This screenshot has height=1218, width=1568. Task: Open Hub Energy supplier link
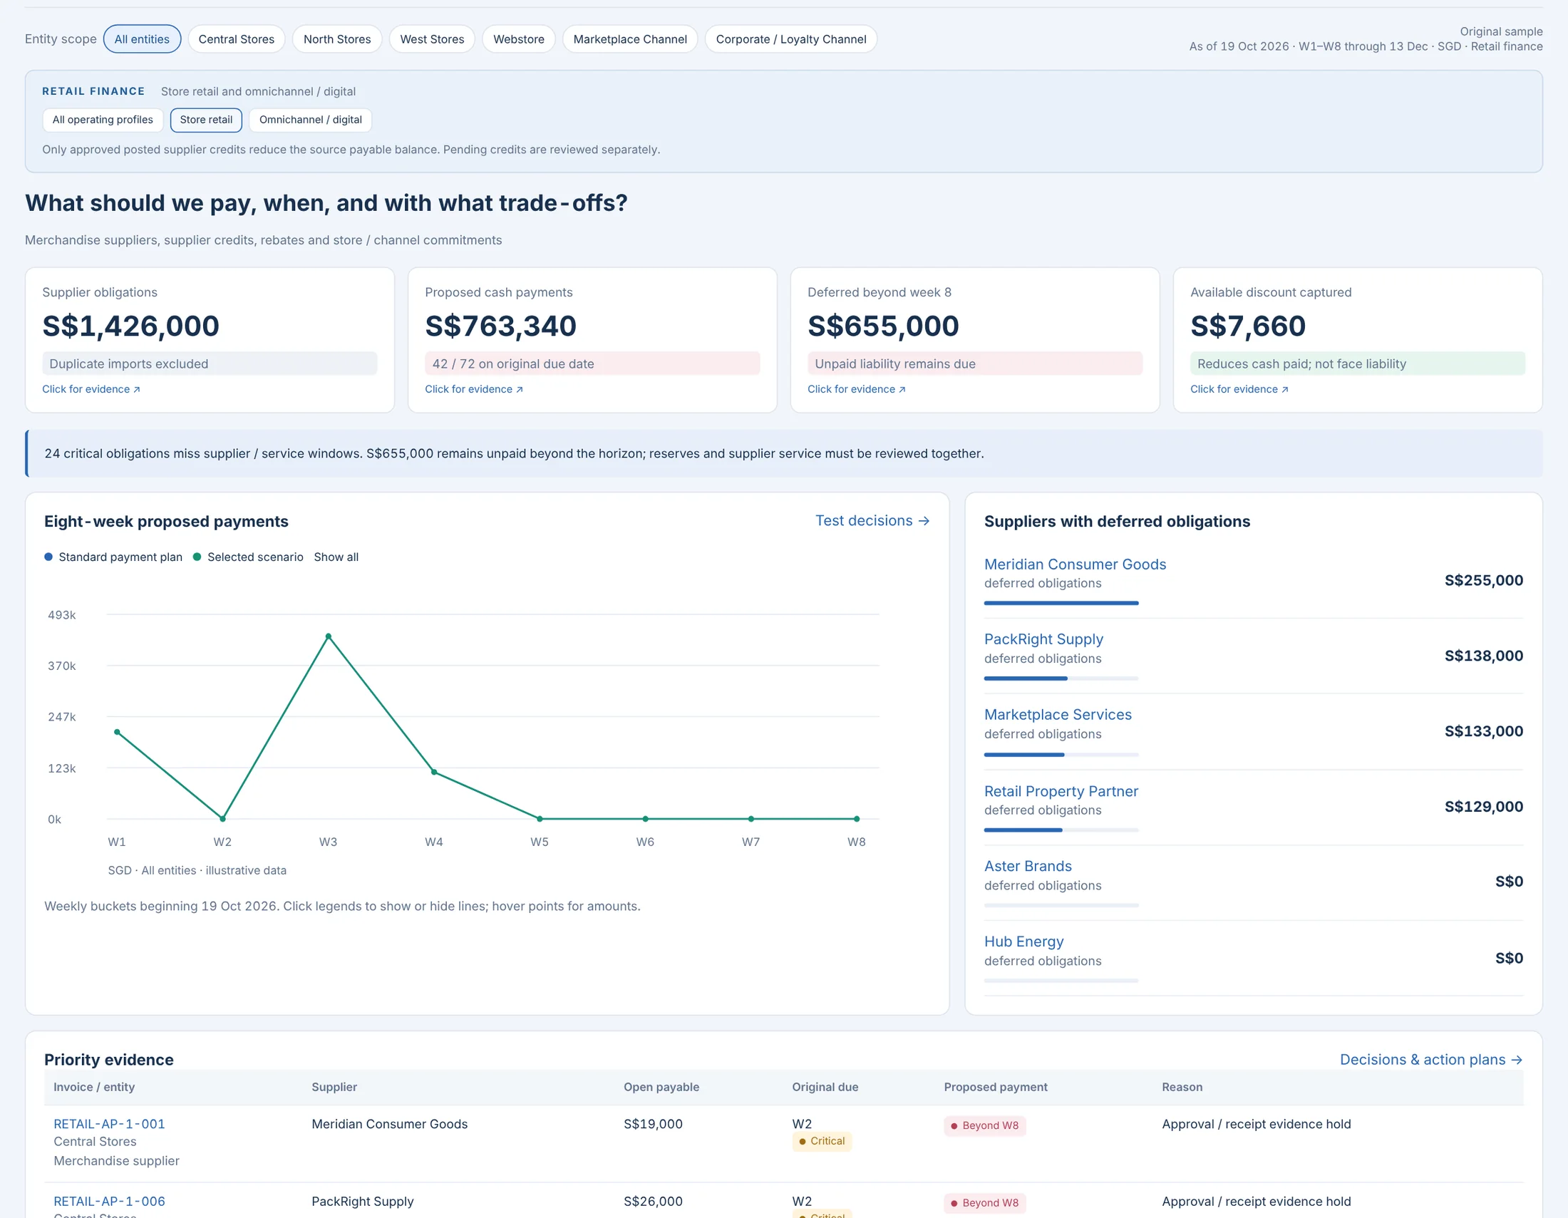(1023, 941)
